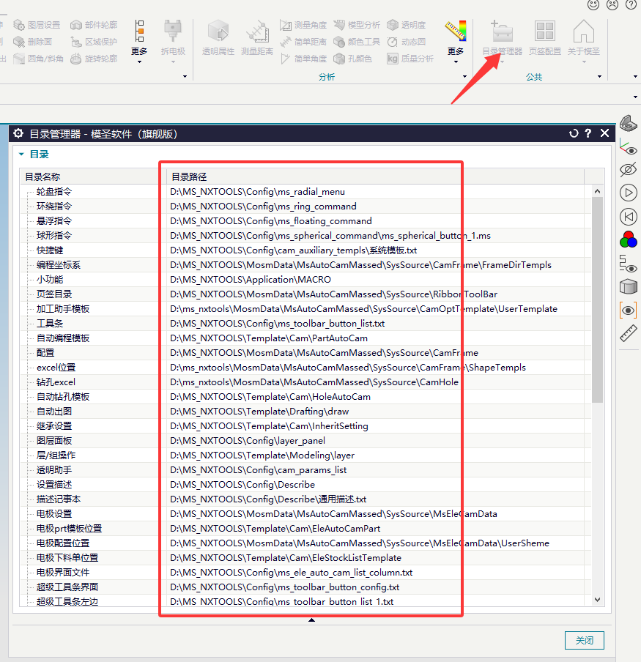This screenshot has height=662, width=641.
Task: Expand 更多 menu with ruler icon
Action: 456,41
